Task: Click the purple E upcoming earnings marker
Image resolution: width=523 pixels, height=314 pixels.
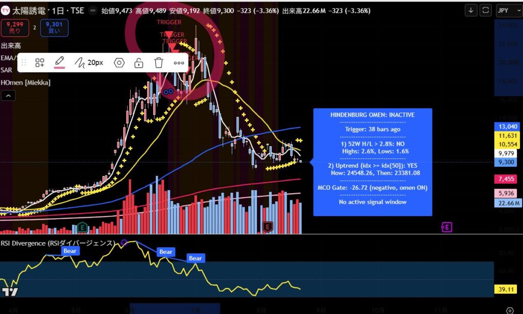Action: (446, 227)
